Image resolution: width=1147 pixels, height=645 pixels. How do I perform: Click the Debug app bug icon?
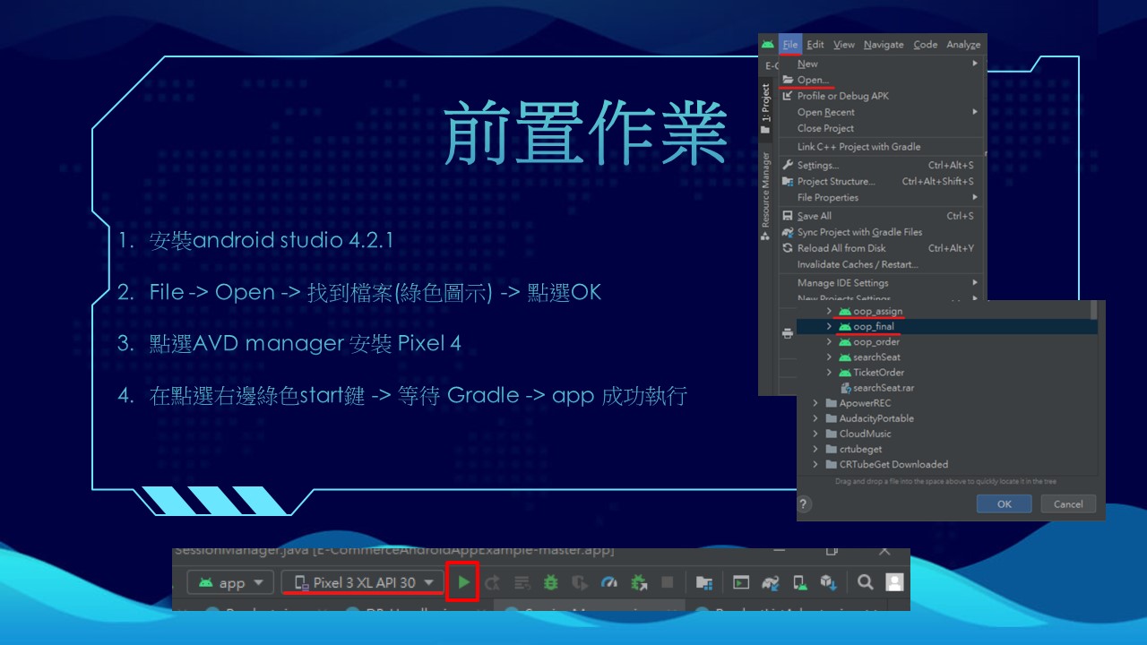551,582
